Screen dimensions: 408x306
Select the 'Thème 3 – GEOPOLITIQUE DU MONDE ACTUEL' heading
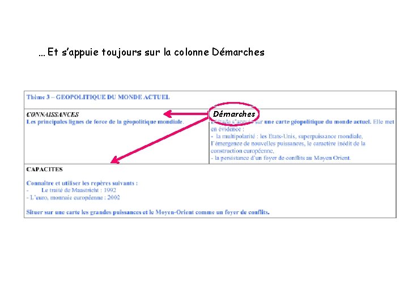98,97
